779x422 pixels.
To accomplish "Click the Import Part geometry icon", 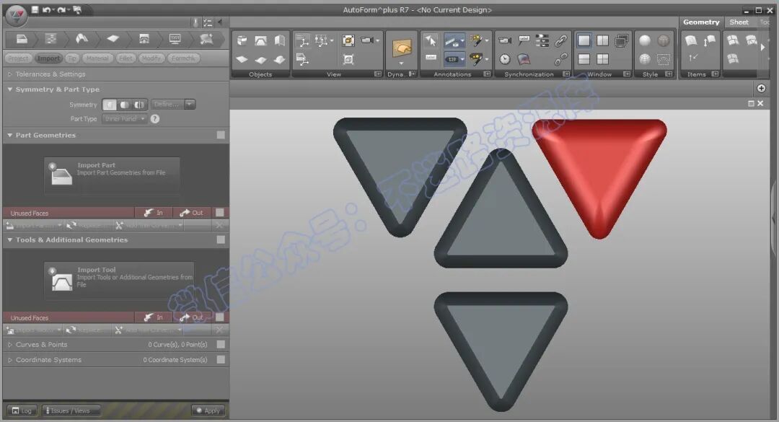I will 61,175.
